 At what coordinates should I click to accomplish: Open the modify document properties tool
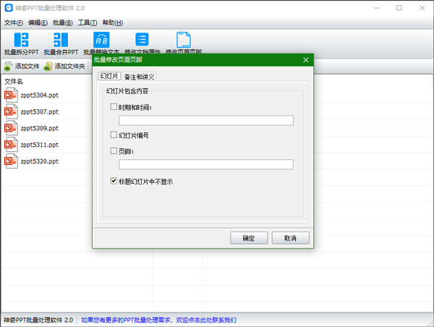click(x=142, y=41)
